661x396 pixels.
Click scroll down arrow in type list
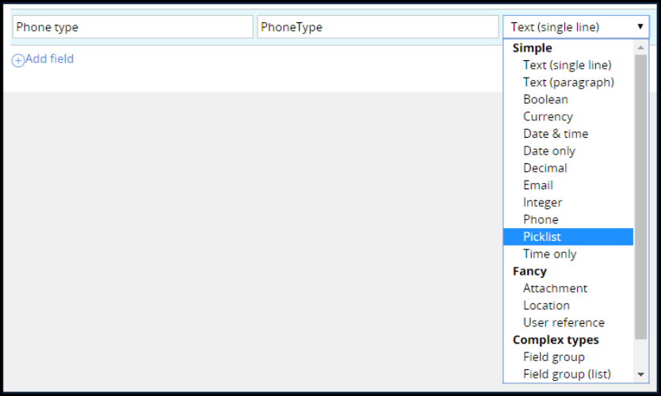click(641, 374)
